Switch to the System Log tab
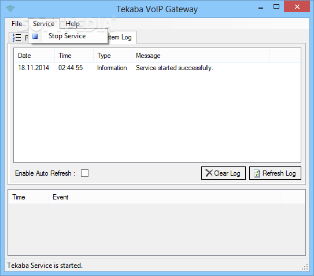314x276 pixels. click(x=121, y=37)
